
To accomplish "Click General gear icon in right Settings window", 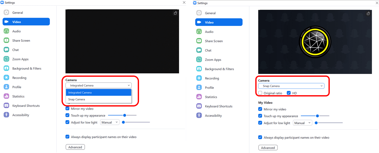I will click(199, 13).
